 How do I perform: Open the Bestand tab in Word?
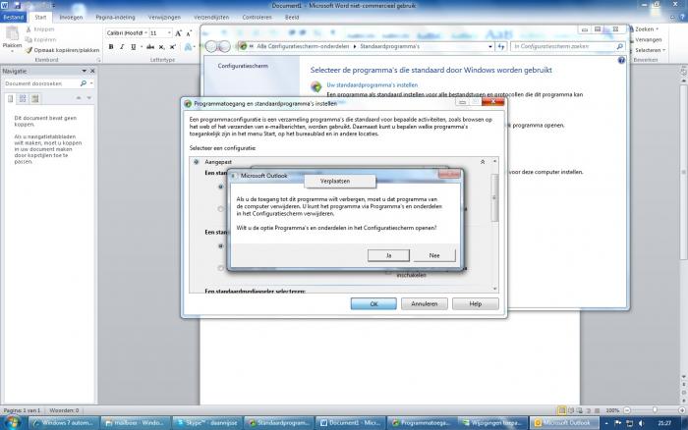tap(14, 18)
